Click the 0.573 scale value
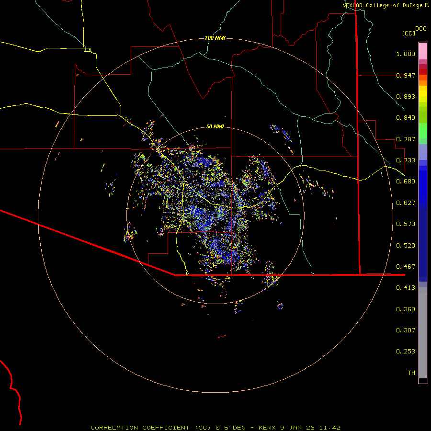The width and height of the screenshot is (431, 431). 406,224
